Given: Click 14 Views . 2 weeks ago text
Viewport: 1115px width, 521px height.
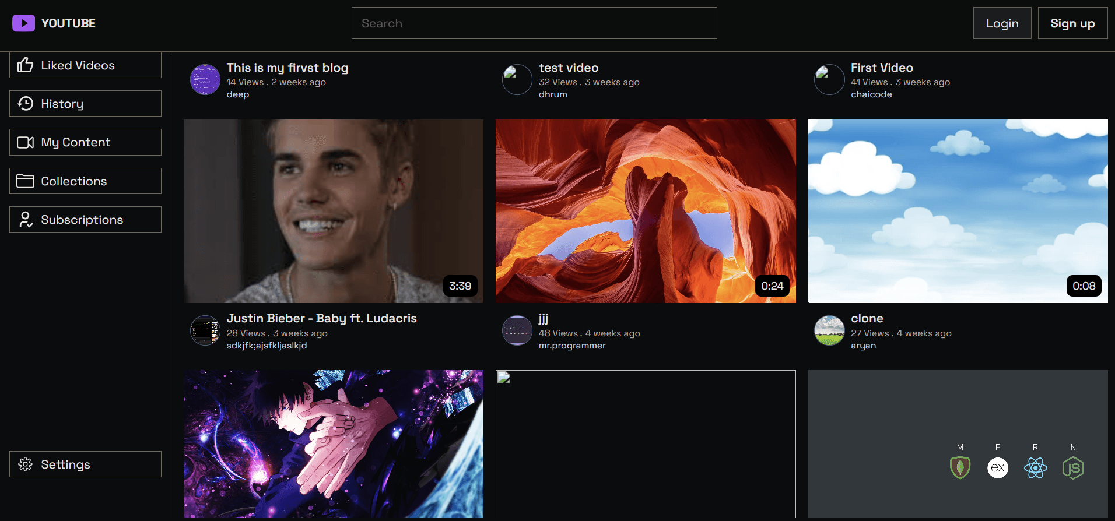Looking at the screenshot, I should pyautogui.click(x=276, y=82).
